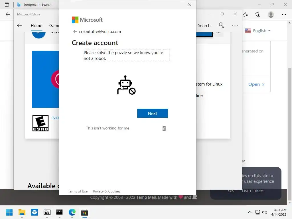Click the blue circular badge in Store window
The width and height of the screenshot is (292, 219).
coord(39,35)
